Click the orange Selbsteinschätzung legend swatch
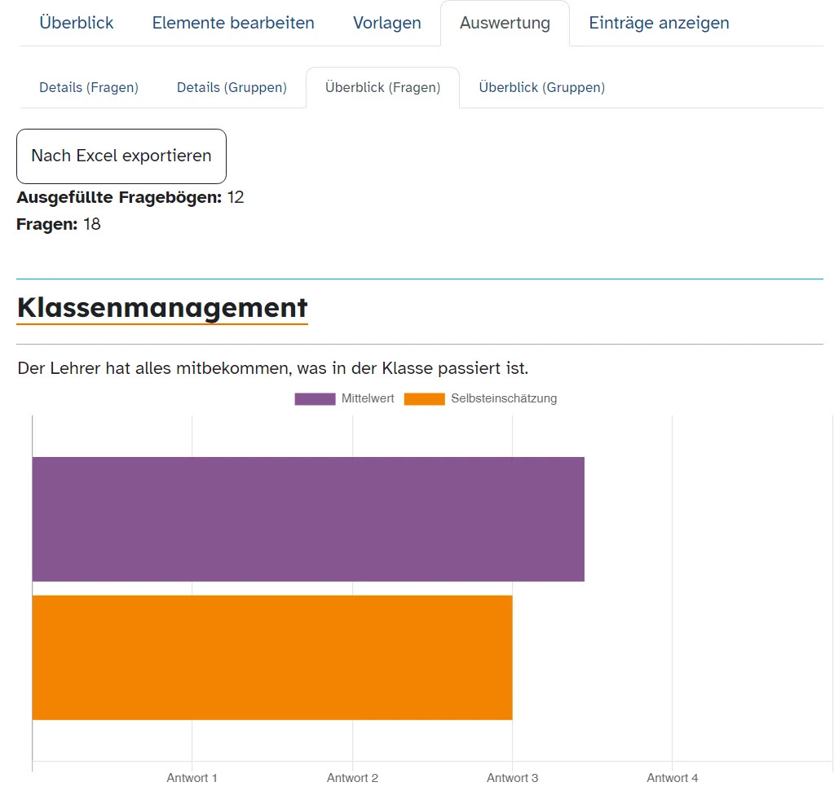 (424, 399)
